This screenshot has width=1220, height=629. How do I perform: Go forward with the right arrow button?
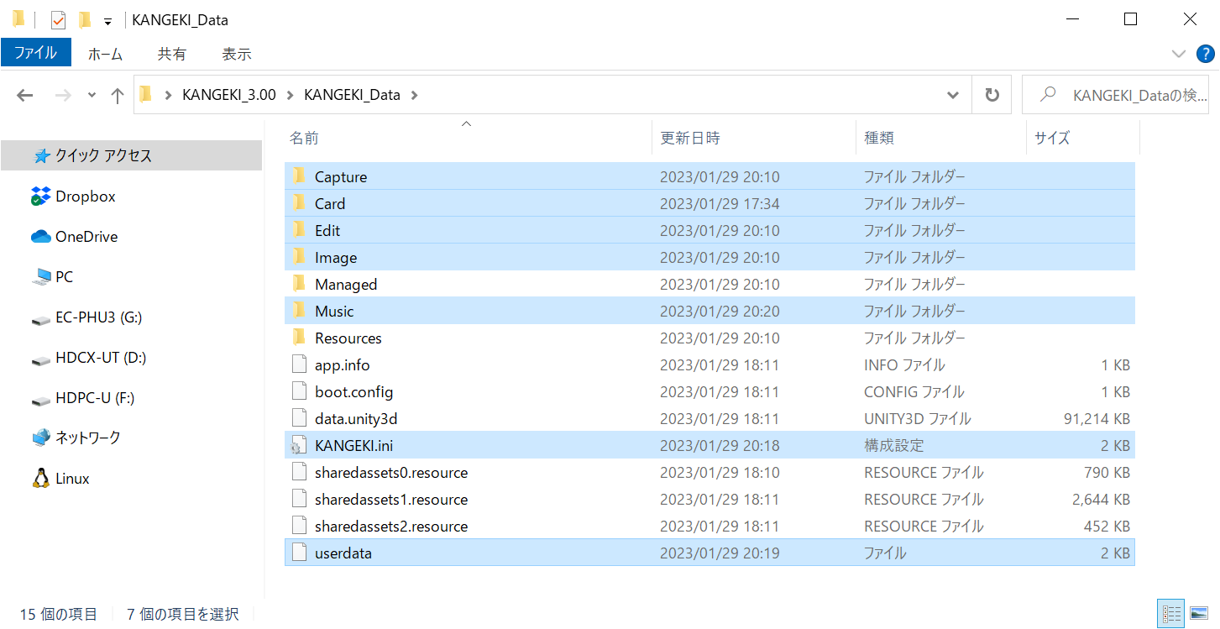[63, 96]
